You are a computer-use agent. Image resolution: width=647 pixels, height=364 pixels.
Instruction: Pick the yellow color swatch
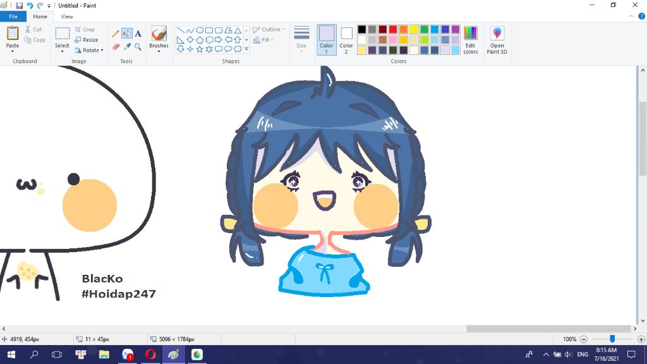coord(414,29)
